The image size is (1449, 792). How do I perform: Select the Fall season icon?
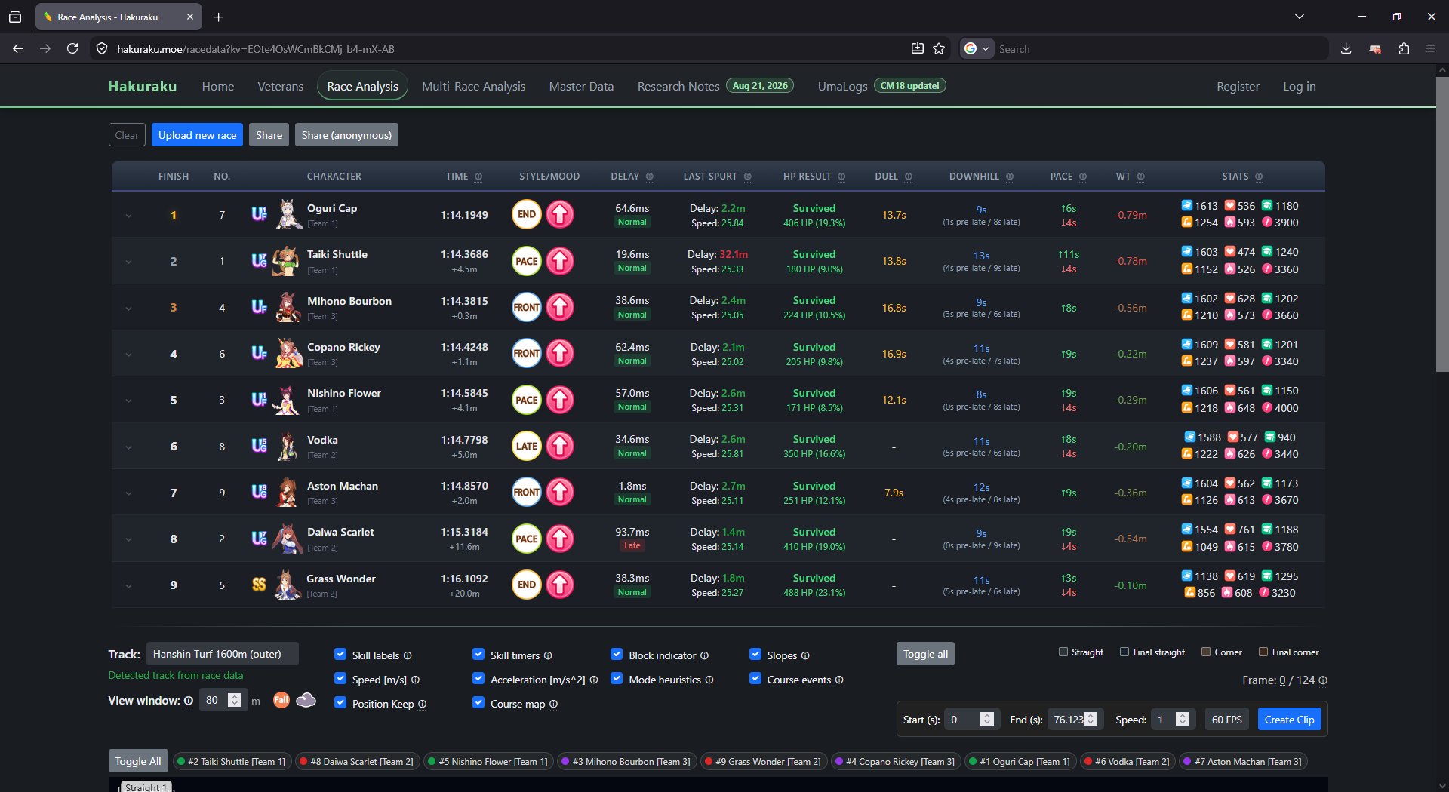point(281,700)
